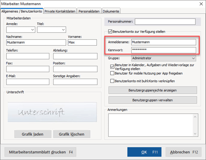
Task: Toggle 'Benutzerkonto zur Verfügung stellen' checkbox
Action: tap(110, 31)
